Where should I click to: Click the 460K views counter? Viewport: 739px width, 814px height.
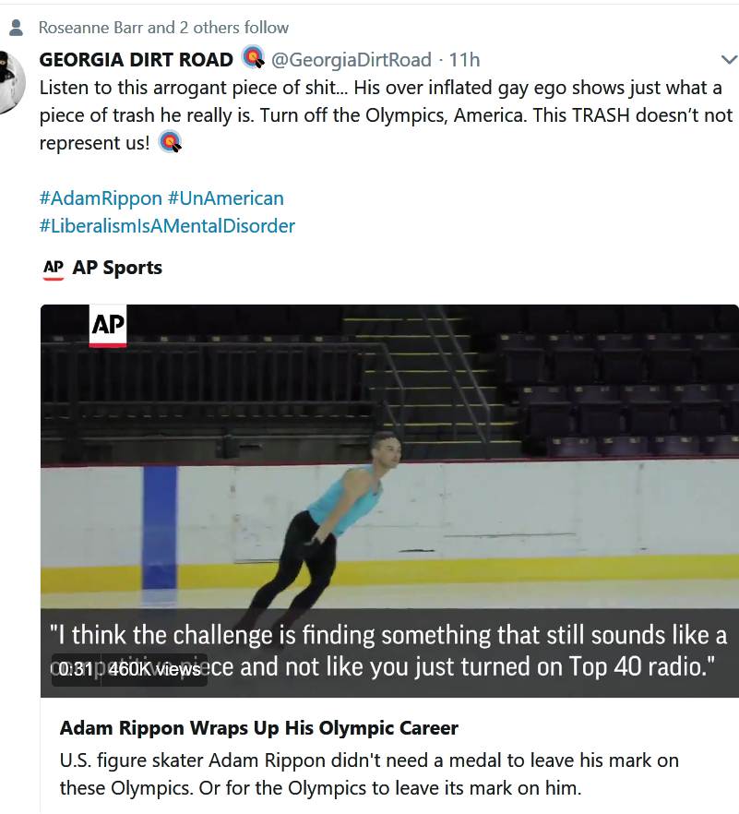point(154,670)
